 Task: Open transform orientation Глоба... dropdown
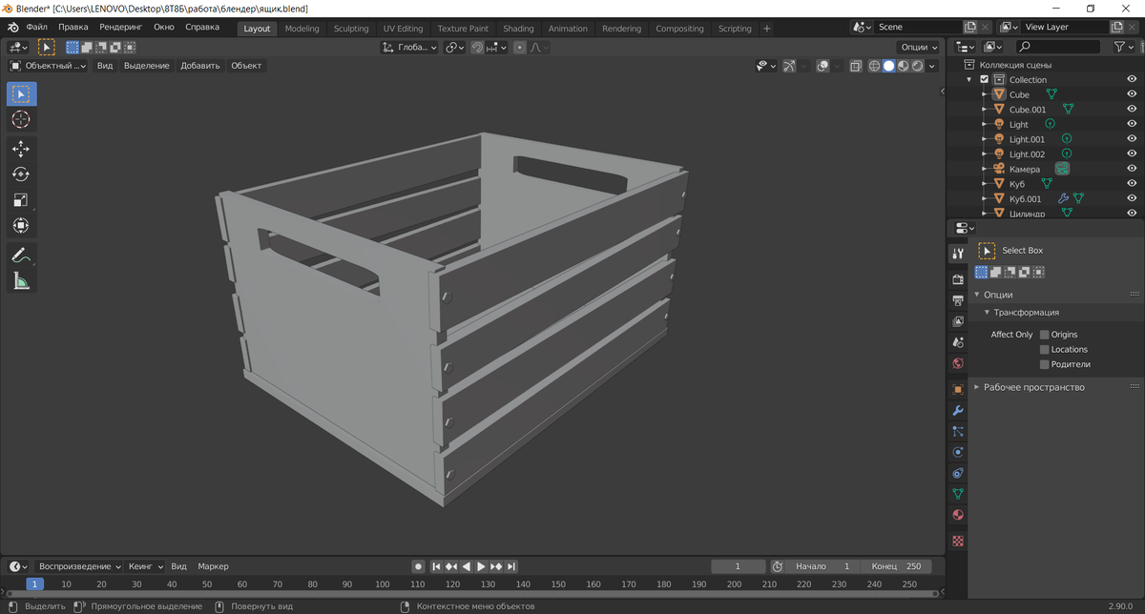409,47
